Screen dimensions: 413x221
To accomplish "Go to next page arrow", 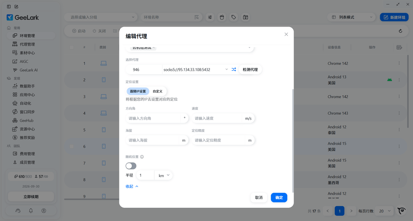I will tap(351, 211).
